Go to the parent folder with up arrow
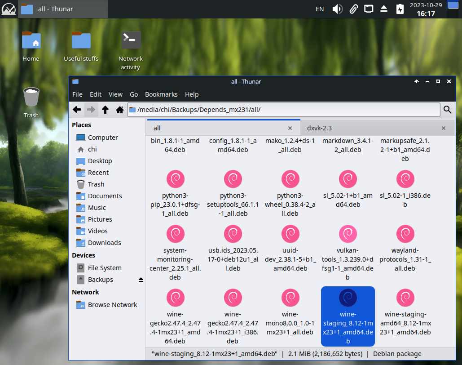The image size is (462, 365). (x=105, y=110)
